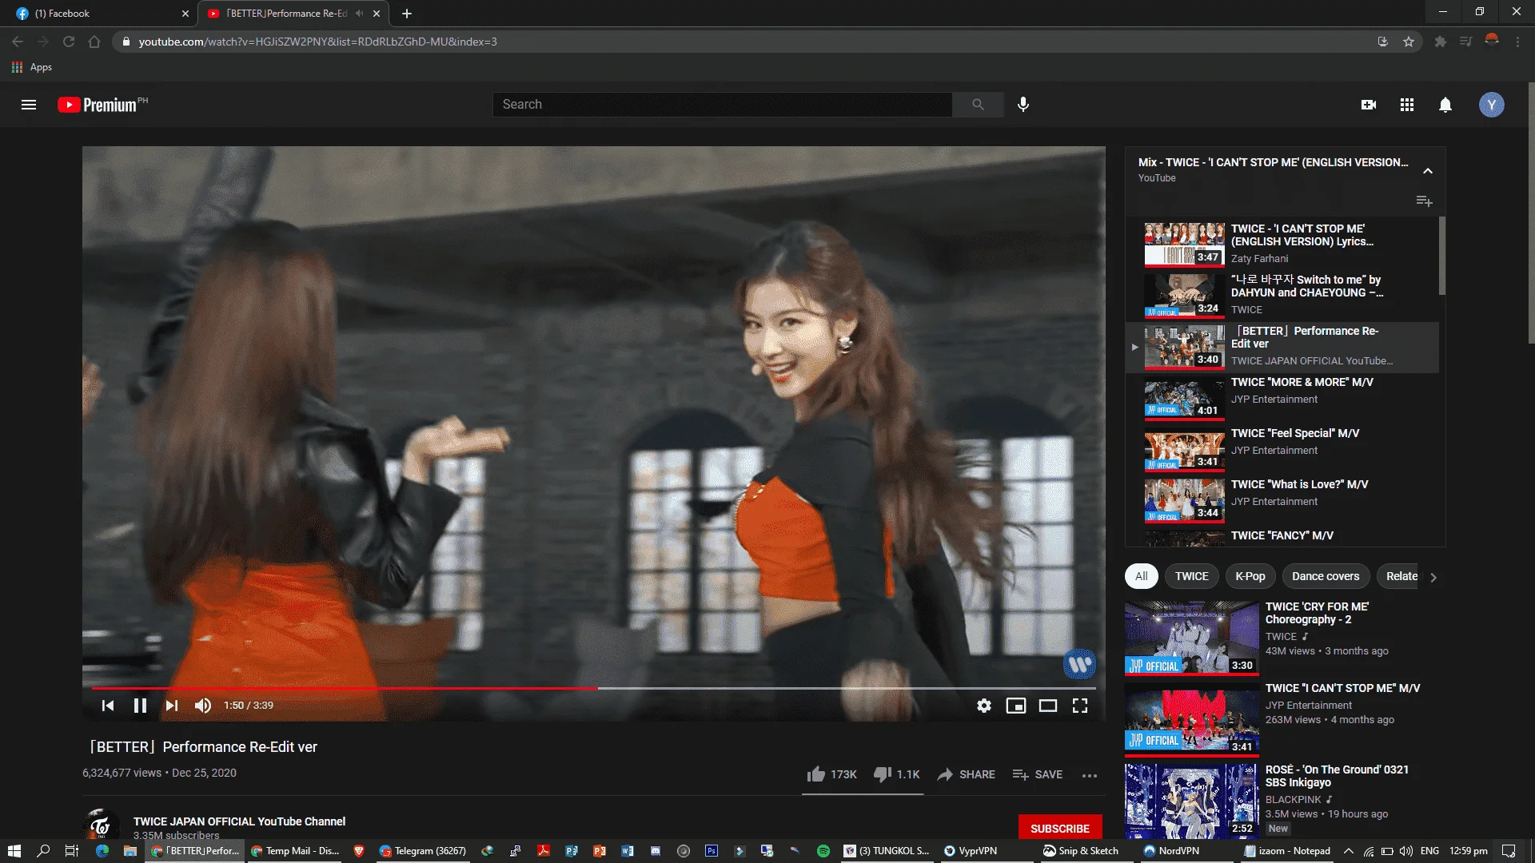Click the YouTube search field

[x=722, y=105]
